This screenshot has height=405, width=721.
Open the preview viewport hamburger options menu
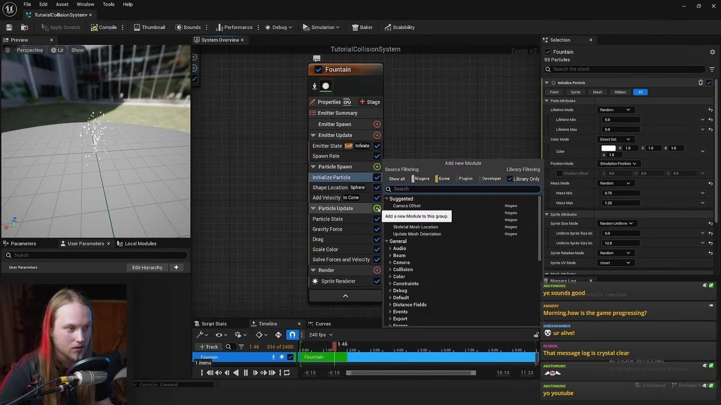pos(7,50)
